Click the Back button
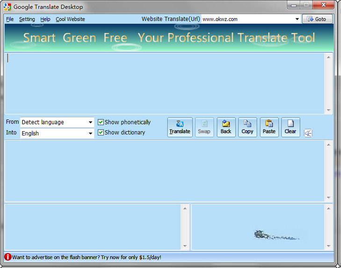 click(226, 127)
